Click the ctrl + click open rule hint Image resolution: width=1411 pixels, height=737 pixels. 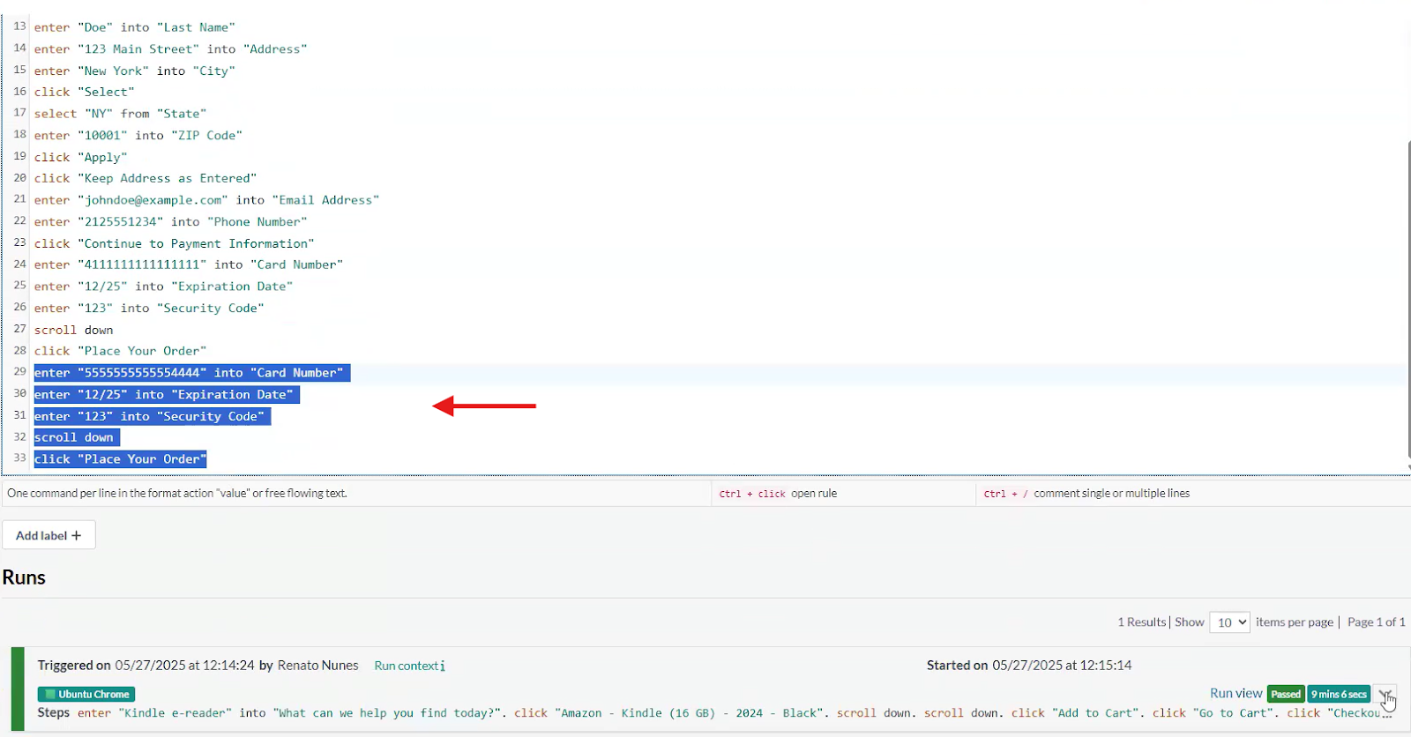(x=778, y=494)
